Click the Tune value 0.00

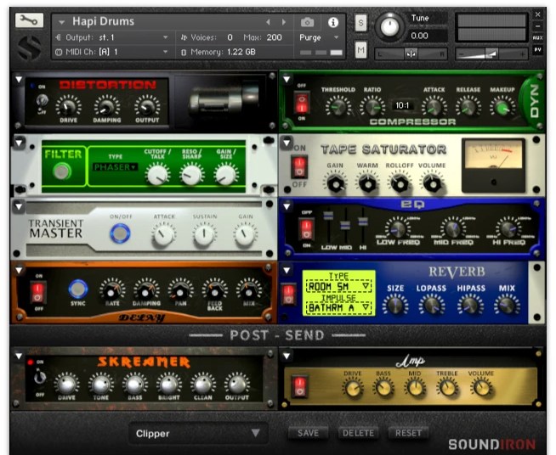pos(419,36)
